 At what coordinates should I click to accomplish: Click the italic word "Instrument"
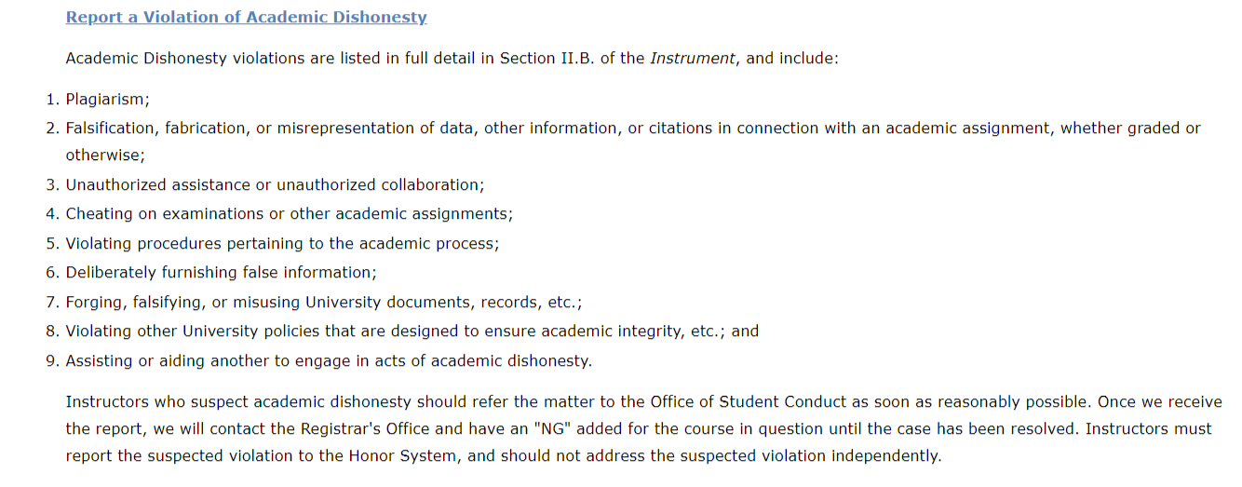(x=693, y=59)
